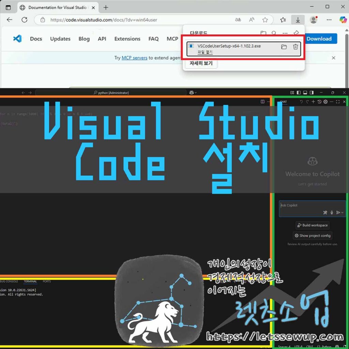
Task: Send the Copilot chat message
Action: pos(338,213)
